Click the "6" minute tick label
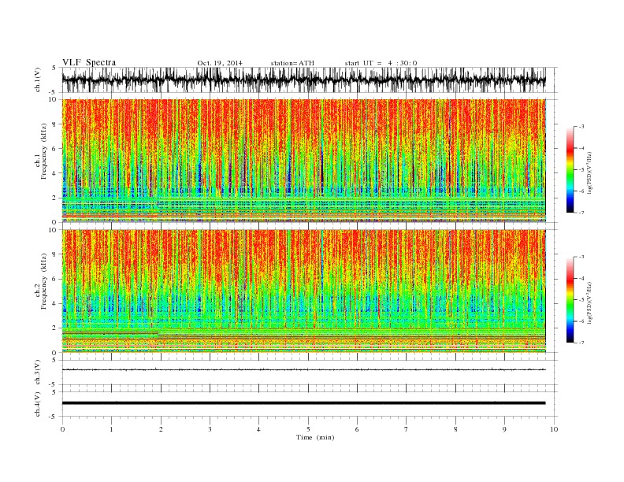The height and width of the screenshot is (482, 624). 357,429
